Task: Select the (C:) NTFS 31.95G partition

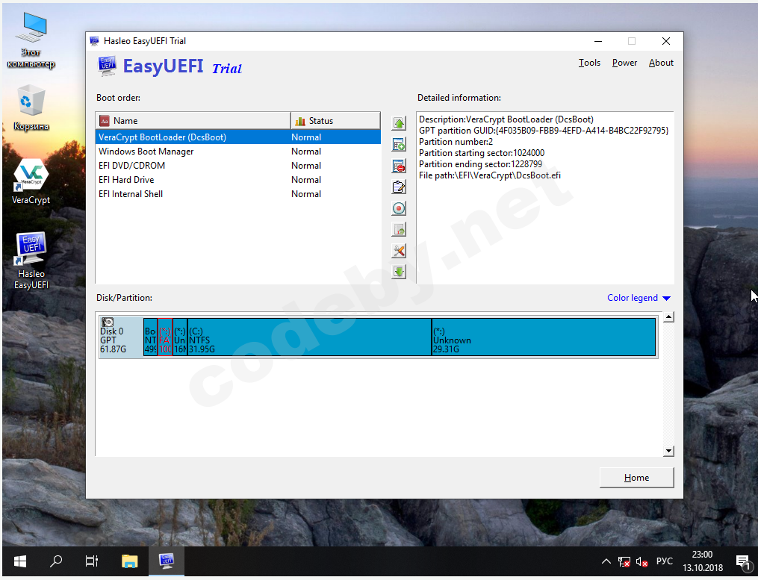Action: 309,337
